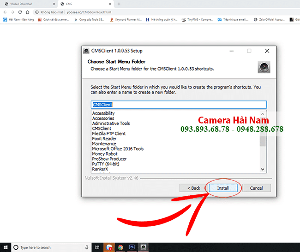Select Microsoft Office 2016 Tools entry
Viewport: 300px width, 252px height.
(118, 149)
